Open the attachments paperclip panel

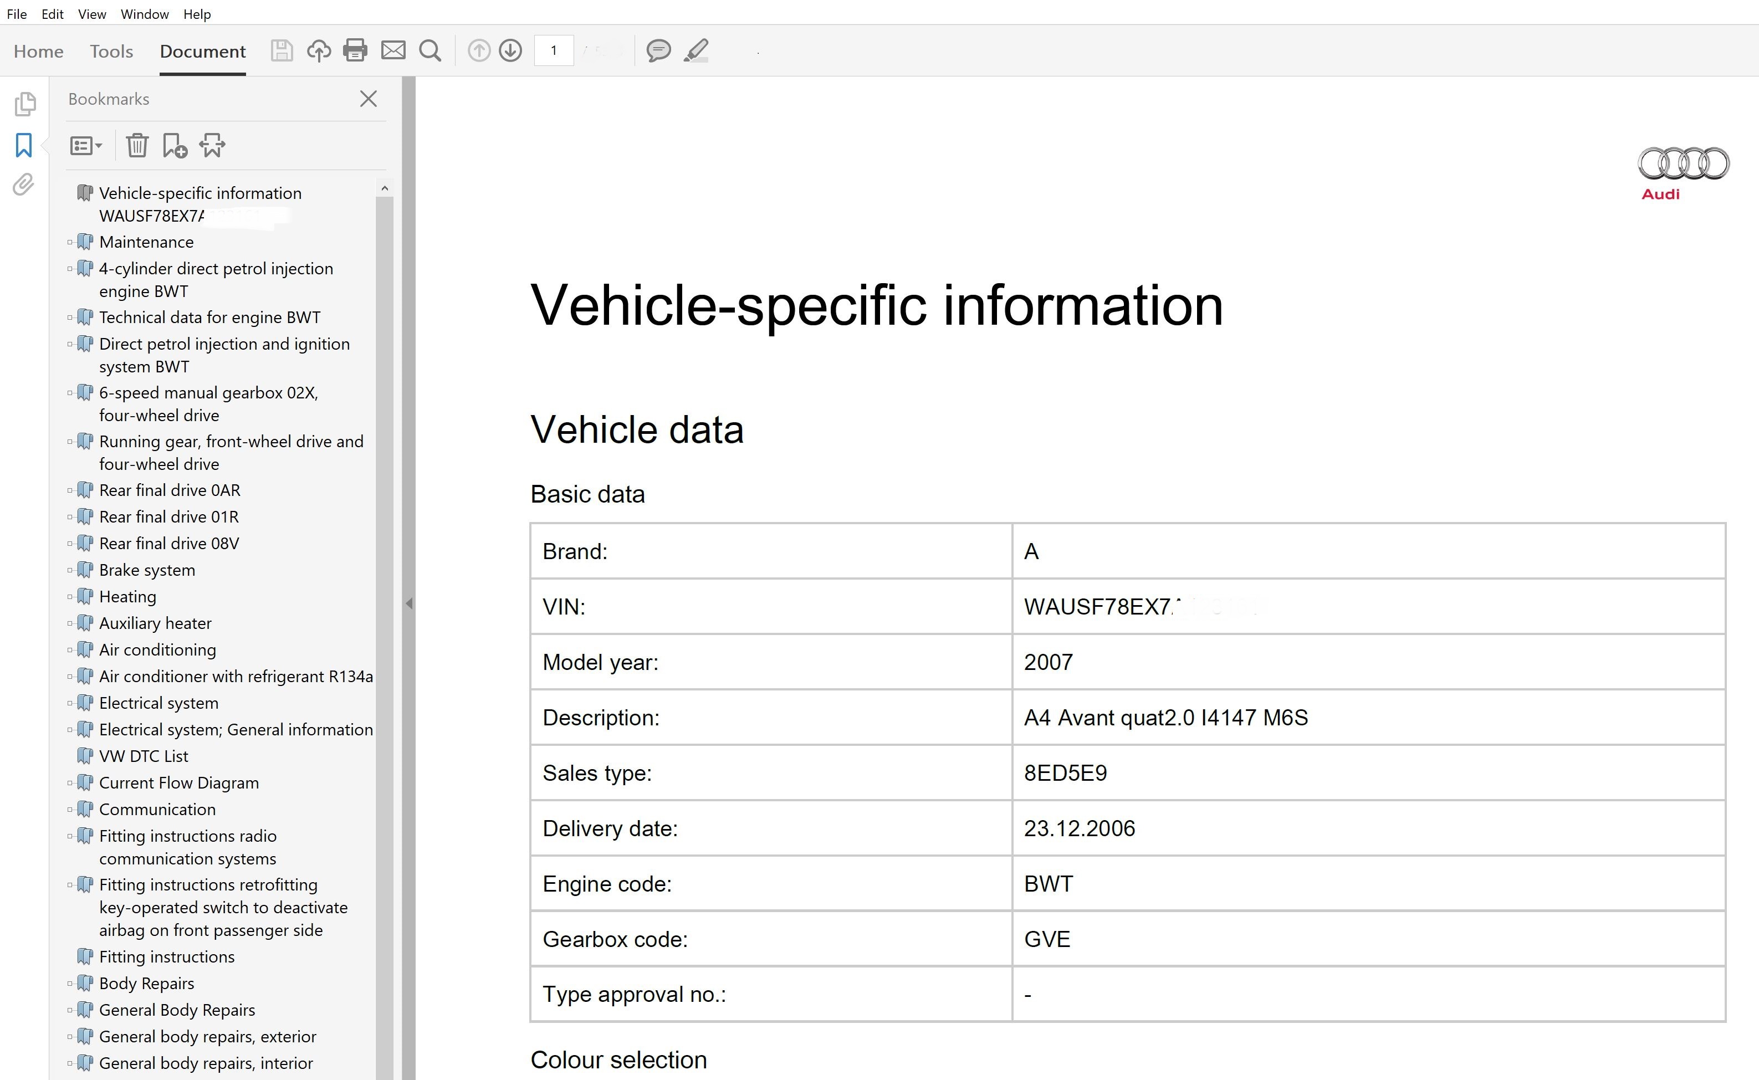[24, 185]
